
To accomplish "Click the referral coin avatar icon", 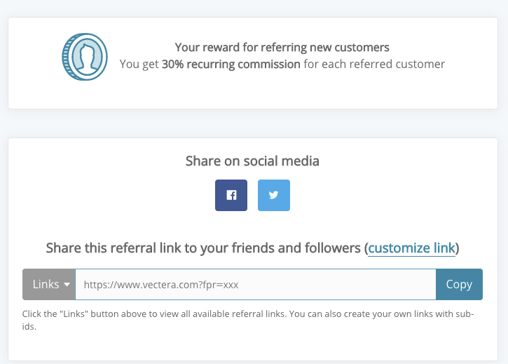I will 85,57.
